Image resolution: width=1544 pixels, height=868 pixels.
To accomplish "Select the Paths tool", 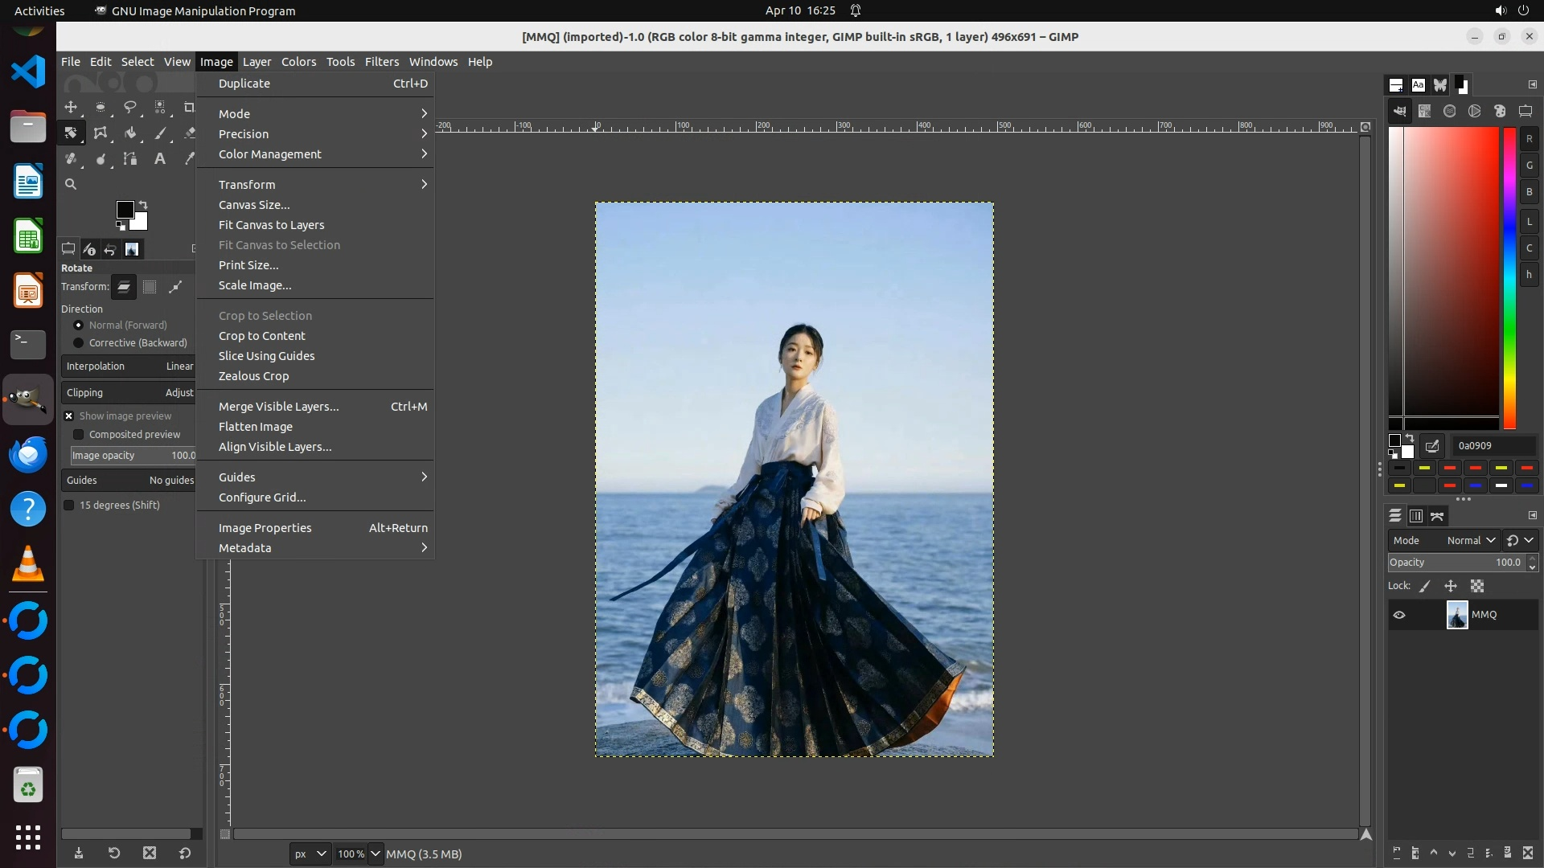I will point(130,158).
